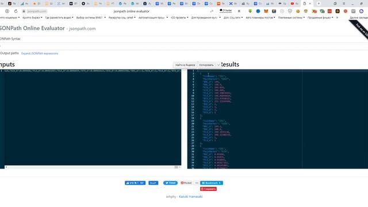Open the tab manager icon near window controls

pos(335,3)
